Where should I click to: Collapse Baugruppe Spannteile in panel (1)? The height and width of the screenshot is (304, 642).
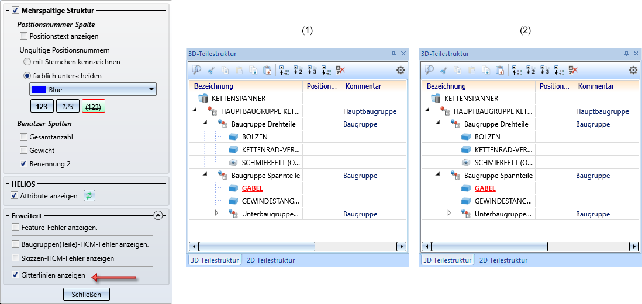(x=205, y=174)
